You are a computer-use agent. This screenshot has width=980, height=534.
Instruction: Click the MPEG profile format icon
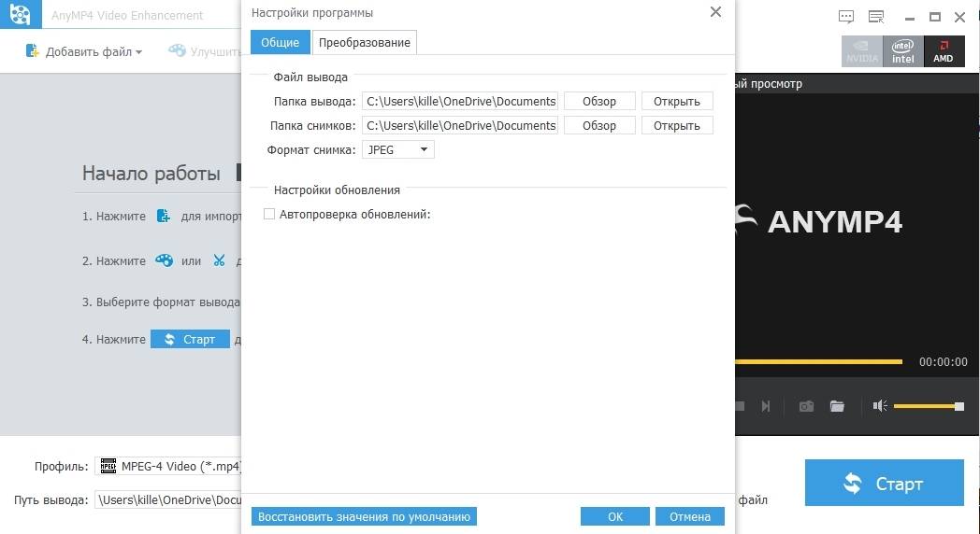(108, 466)
